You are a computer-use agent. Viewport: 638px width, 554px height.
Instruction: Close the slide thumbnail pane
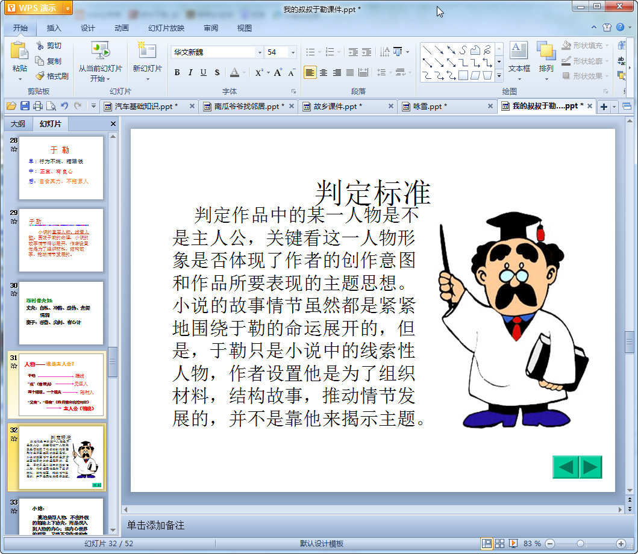[113, 123]
